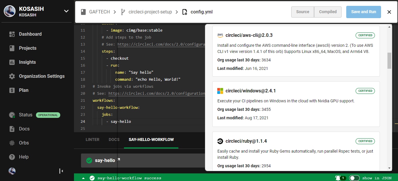Switch to the Source view
Screen dimensions: 398x181
click(x=303, y=12)
